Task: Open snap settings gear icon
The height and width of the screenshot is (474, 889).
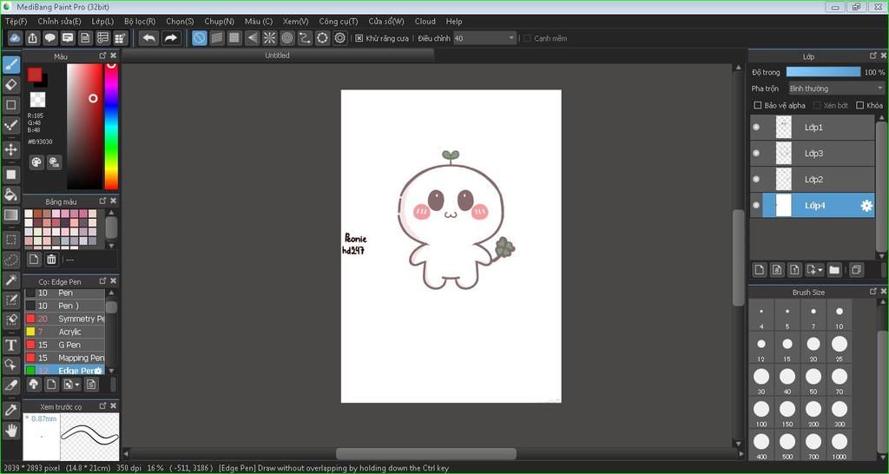Action: [339, 38]
